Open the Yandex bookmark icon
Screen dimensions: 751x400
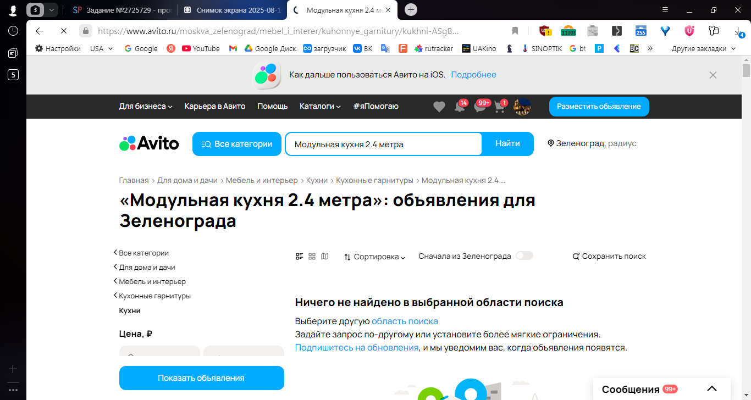[171, 48]
